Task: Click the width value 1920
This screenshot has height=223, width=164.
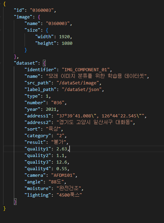Action: (64, 37)
